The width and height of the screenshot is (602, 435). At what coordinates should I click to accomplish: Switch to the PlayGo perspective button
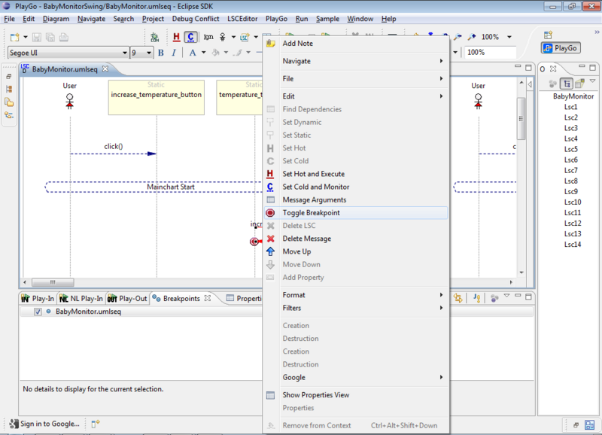click(x=561, y=48)
